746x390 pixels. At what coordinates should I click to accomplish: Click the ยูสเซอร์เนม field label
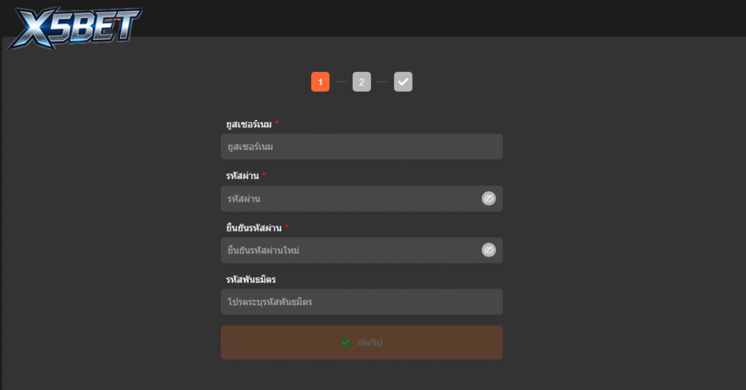[x=248, y=124]
